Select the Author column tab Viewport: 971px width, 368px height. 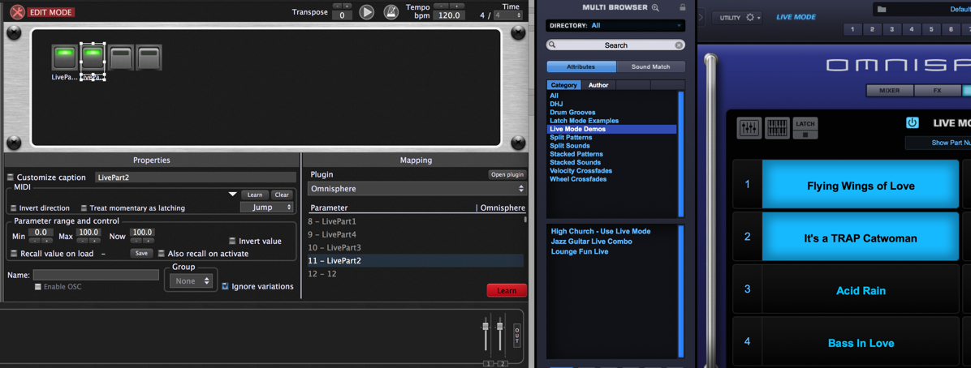coord(598,85)
